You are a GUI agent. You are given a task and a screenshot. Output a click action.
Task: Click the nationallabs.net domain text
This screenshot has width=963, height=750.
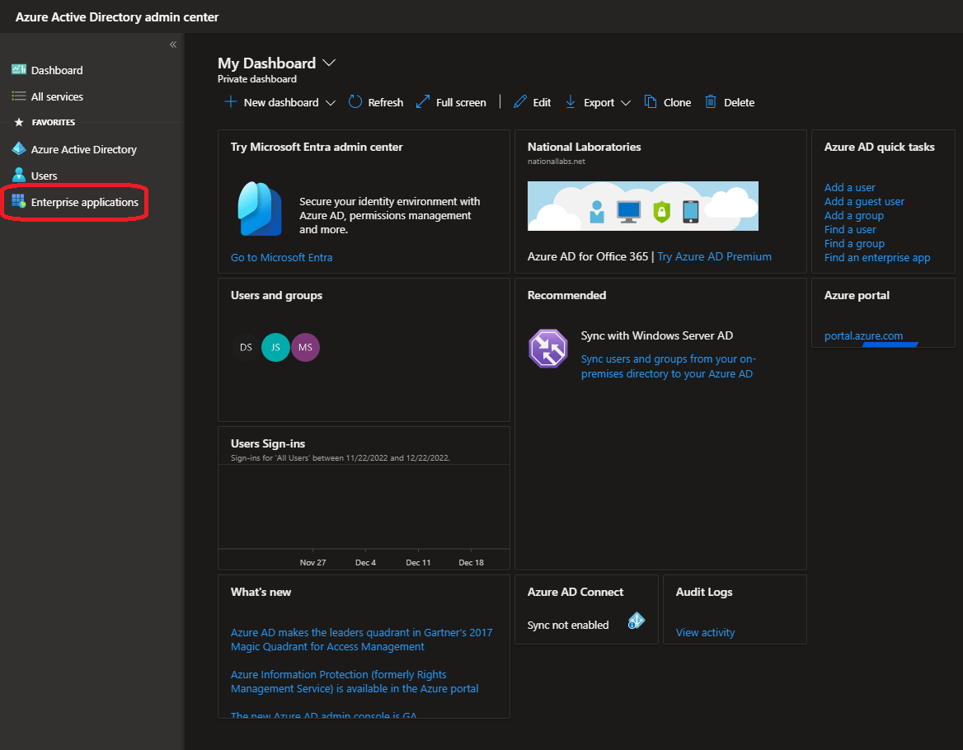pos(556,162)
